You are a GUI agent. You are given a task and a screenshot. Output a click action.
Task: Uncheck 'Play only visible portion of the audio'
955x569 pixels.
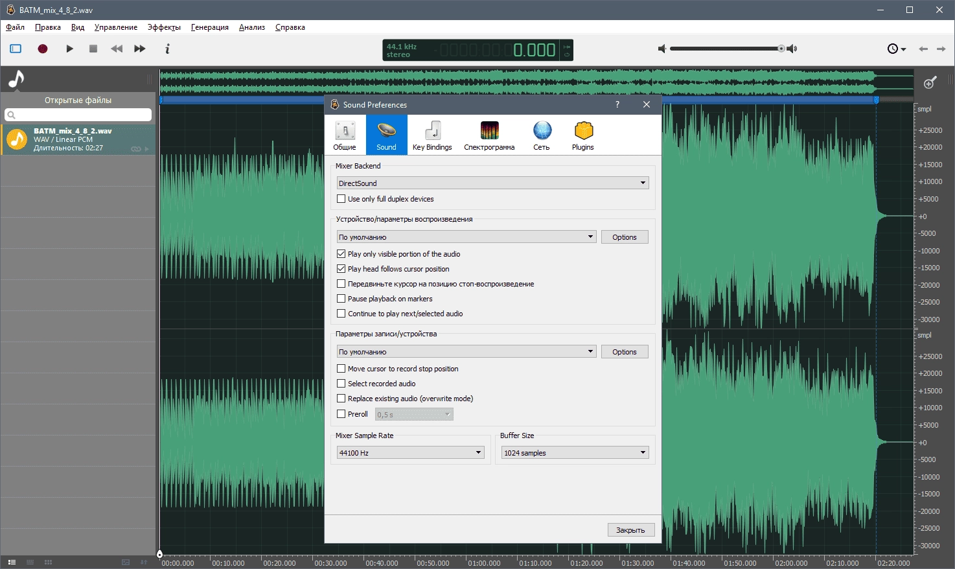click(341, 254)
